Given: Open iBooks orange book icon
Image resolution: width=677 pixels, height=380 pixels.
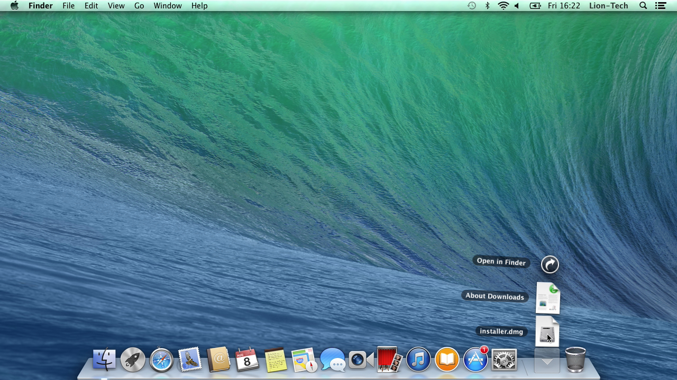Looking at the screenshot, I should point(447,360).
